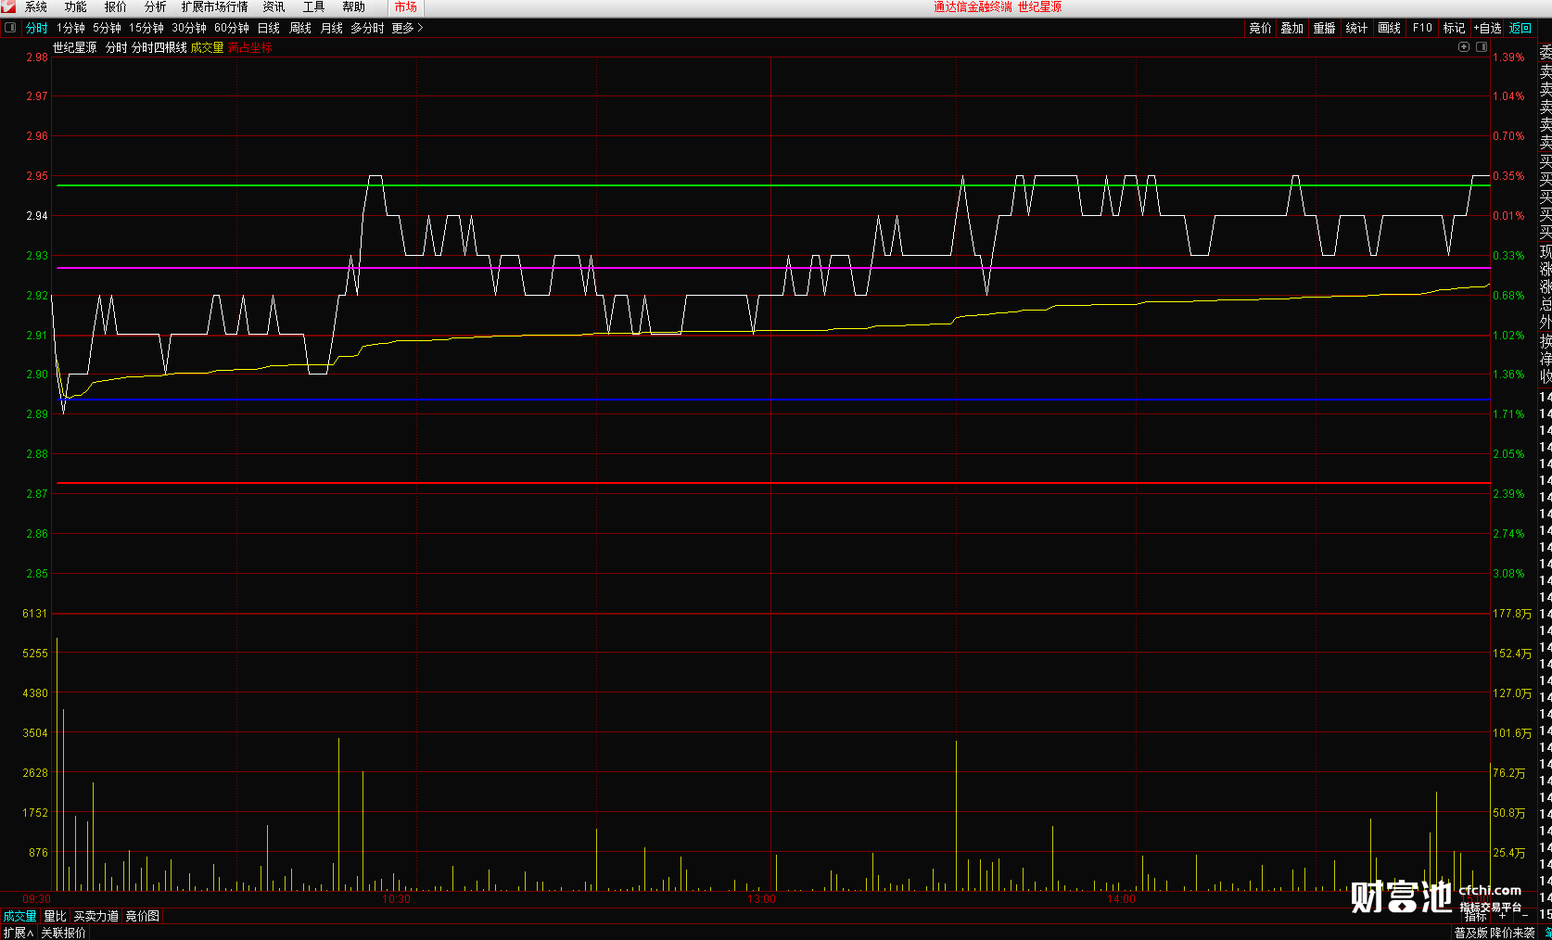Switch to the 分时 period tab

[x=37, y=29]
